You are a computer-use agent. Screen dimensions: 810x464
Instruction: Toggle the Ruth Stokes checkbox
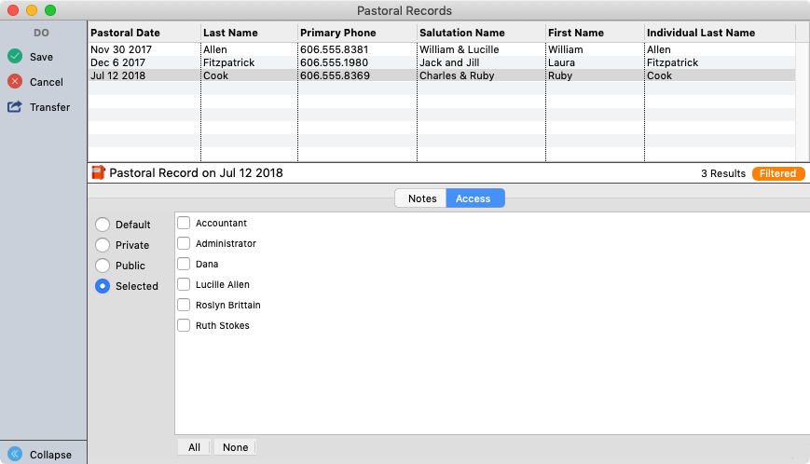[x=185, y=325]
